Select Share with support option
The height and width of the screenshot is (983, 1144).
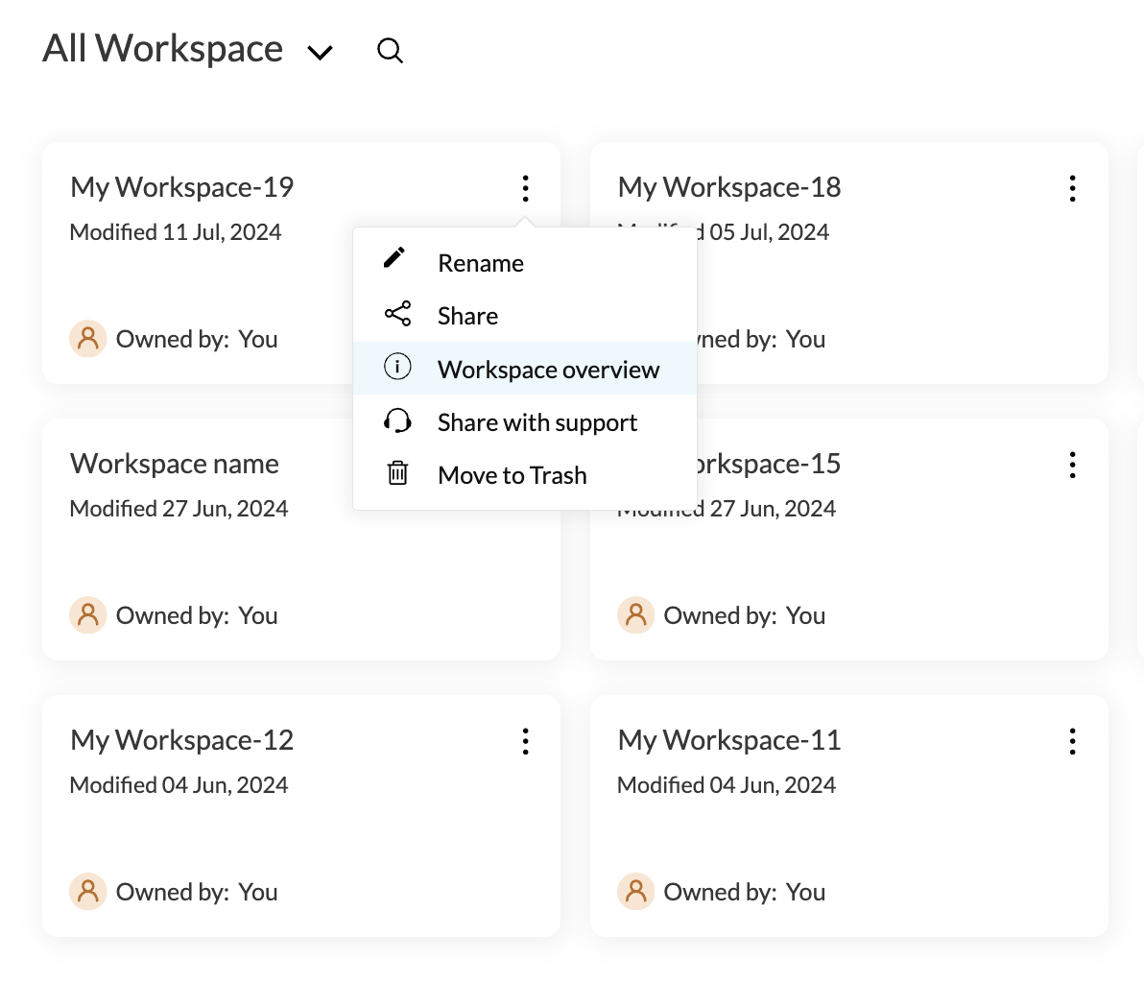(x=536, y=422)
